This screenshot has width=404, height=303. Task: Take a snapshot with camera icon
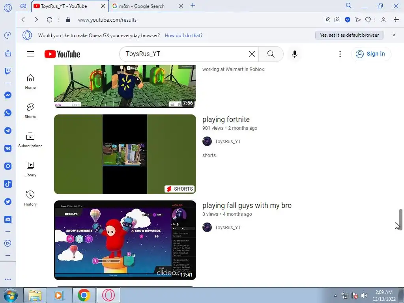[337, 20]
